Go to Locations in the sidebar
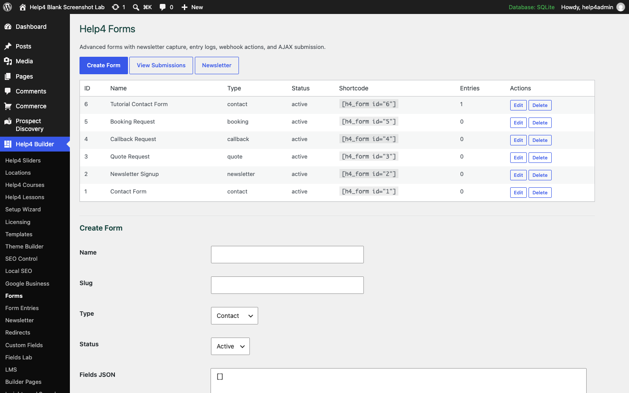 coord(18,172)
